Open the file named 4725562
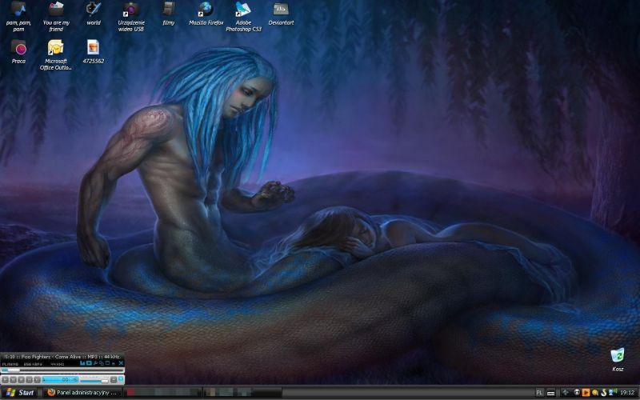 coord(93,52)
